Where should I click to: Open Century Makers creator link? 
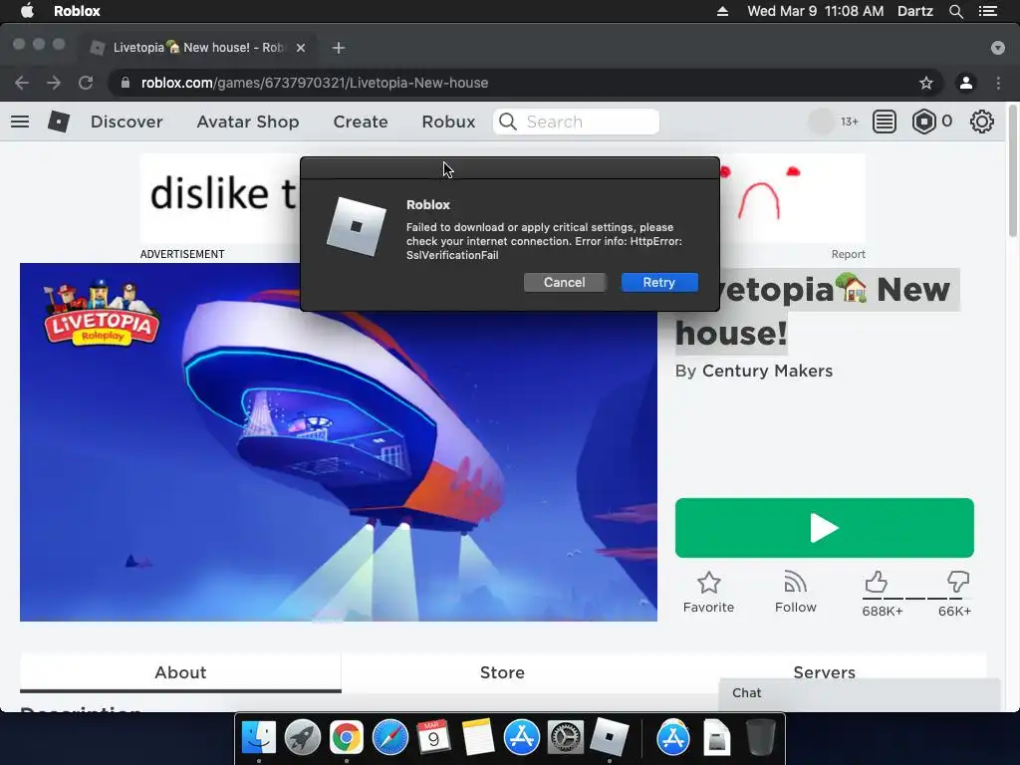[x=767, y=371]
